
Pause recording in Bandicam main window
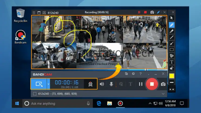(141, 84)
